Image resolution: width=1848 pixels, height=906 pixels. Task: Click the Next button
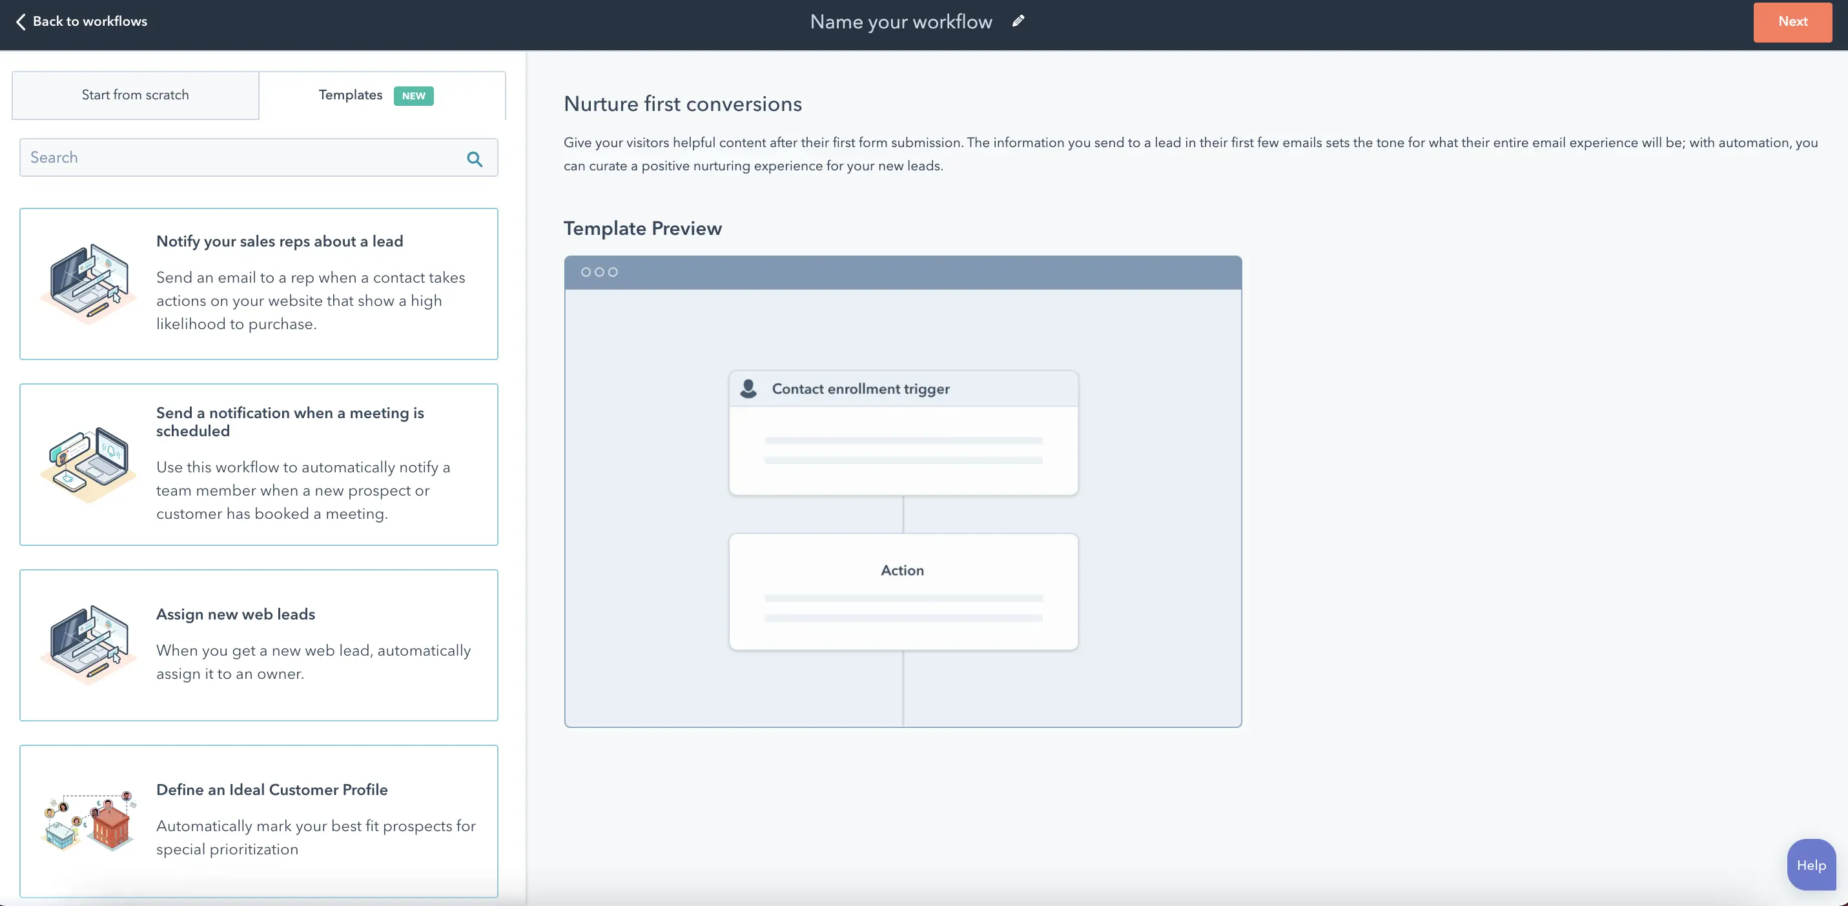[1792, 21]
